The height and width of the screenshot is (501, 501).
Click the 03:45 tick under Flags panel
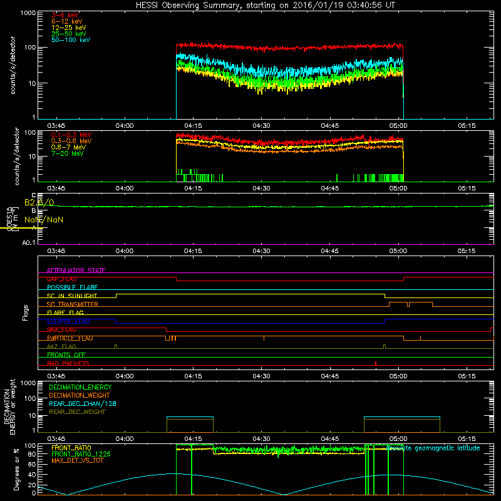[56, 376]
